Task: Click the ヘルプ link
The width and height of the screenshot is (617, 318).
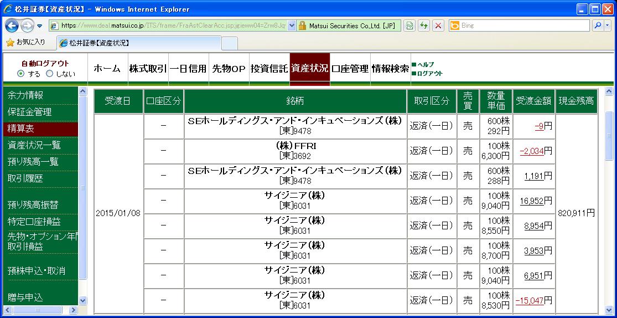Action: click(425, 65)
